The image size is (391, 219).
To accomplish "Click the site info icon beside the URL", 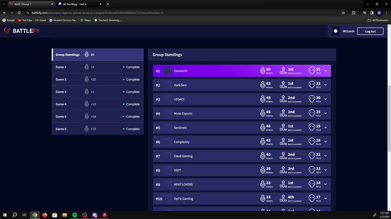I will point(28,13).
